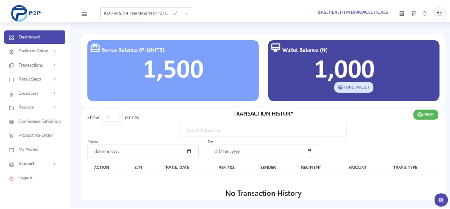Open the Show entries count dropdown
This screenshot has height=209, width=450.
click(x=112, y=117)
